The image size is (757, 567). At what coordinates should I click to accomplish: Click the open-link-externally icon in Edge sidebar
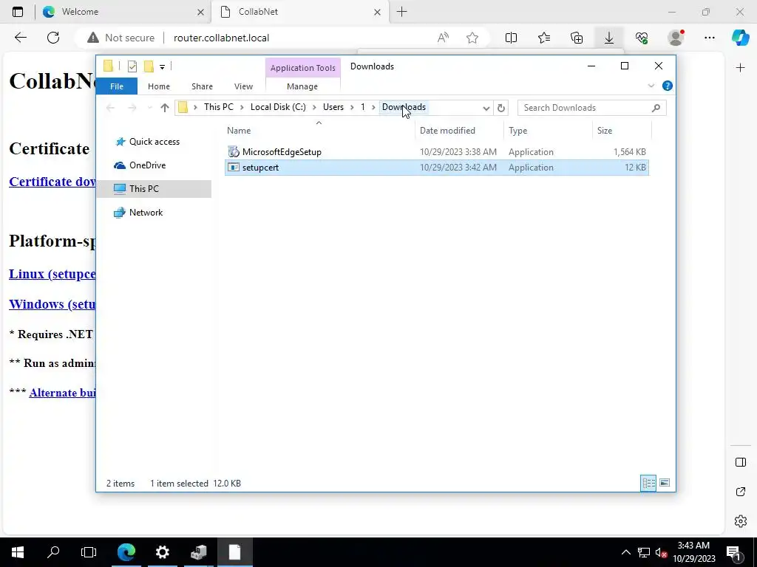(x=740, y=492)
